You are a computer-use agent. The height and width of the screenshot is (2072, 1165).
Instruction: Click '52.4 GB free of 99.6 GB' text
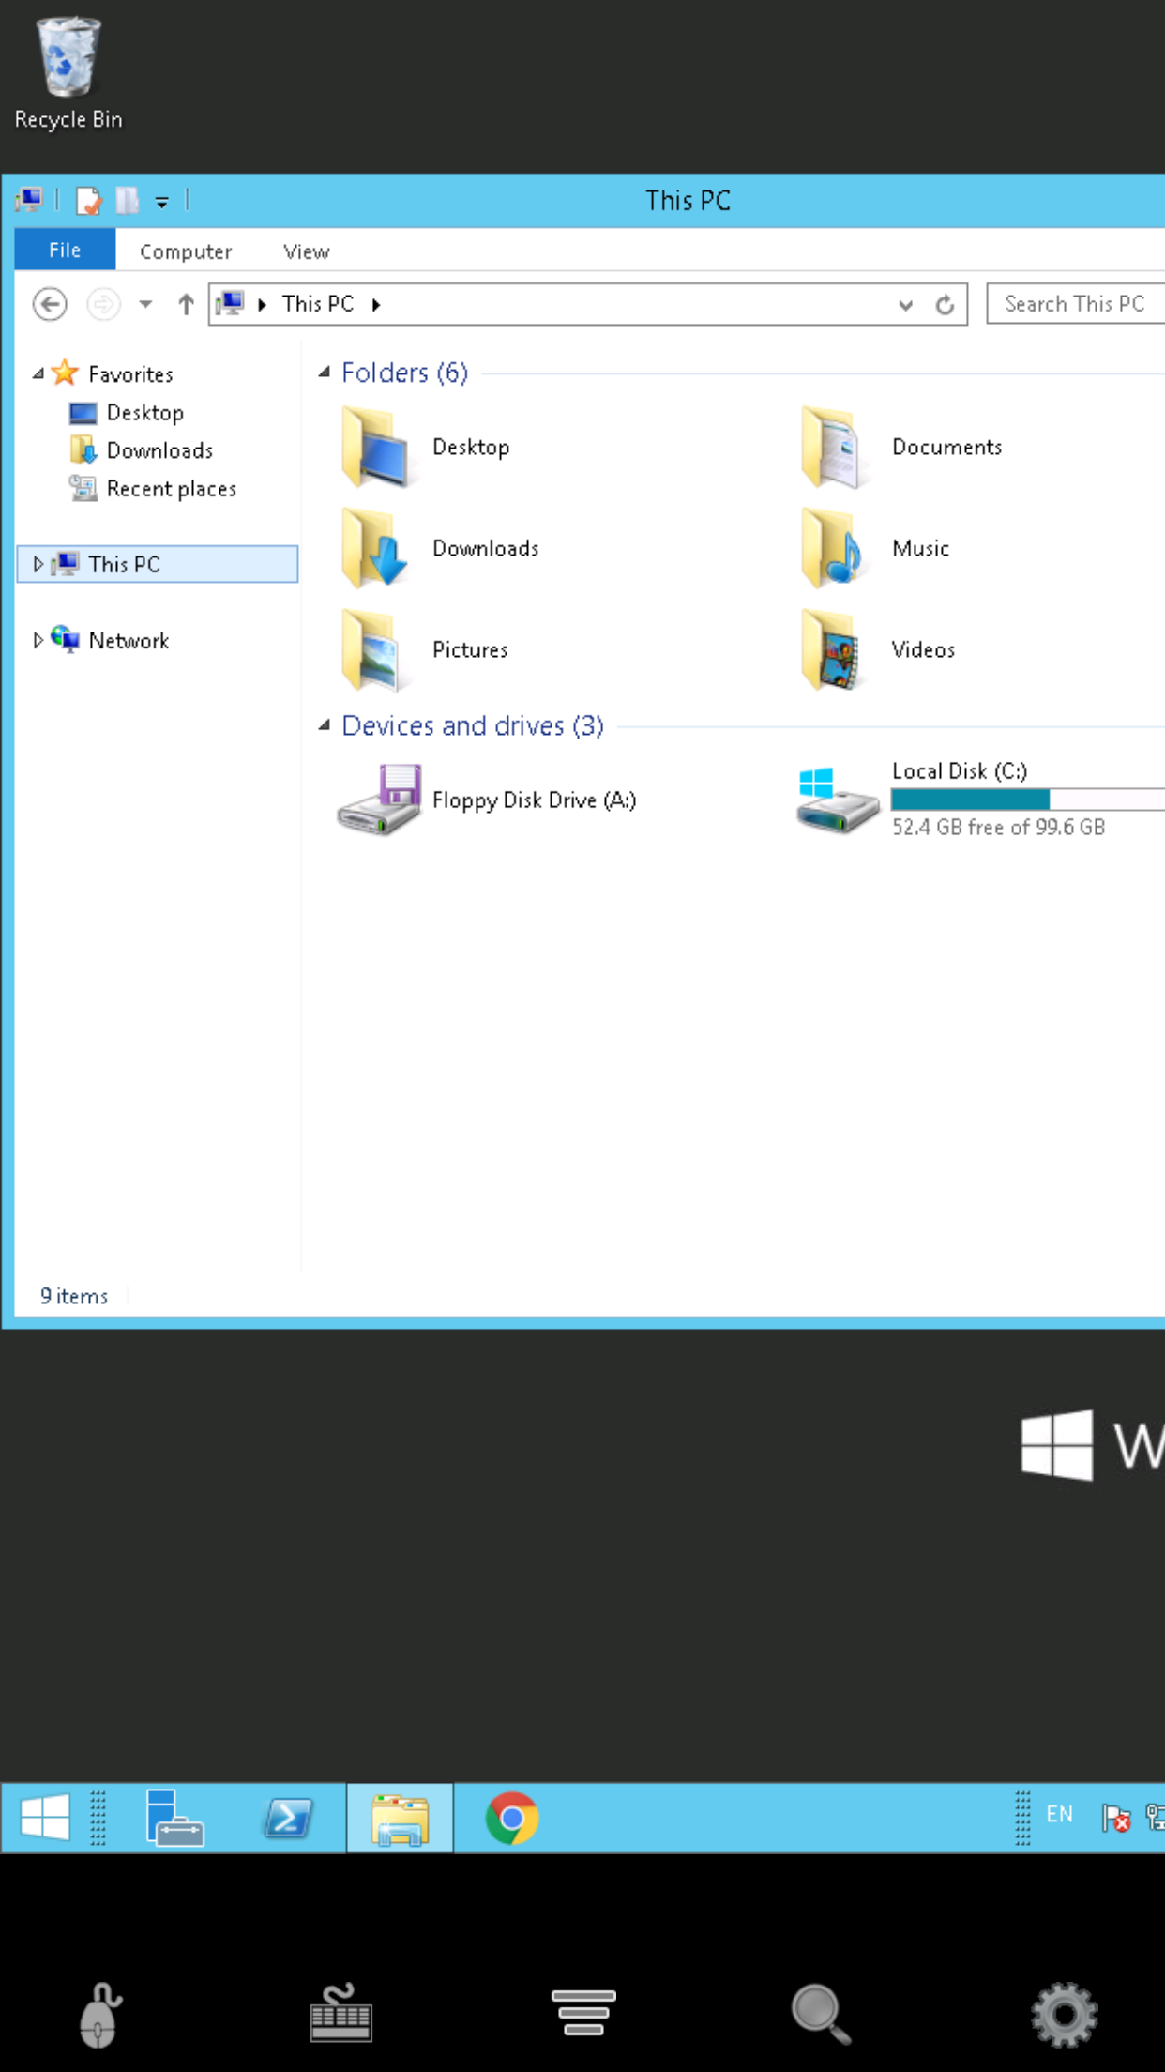tap(998, 827)
